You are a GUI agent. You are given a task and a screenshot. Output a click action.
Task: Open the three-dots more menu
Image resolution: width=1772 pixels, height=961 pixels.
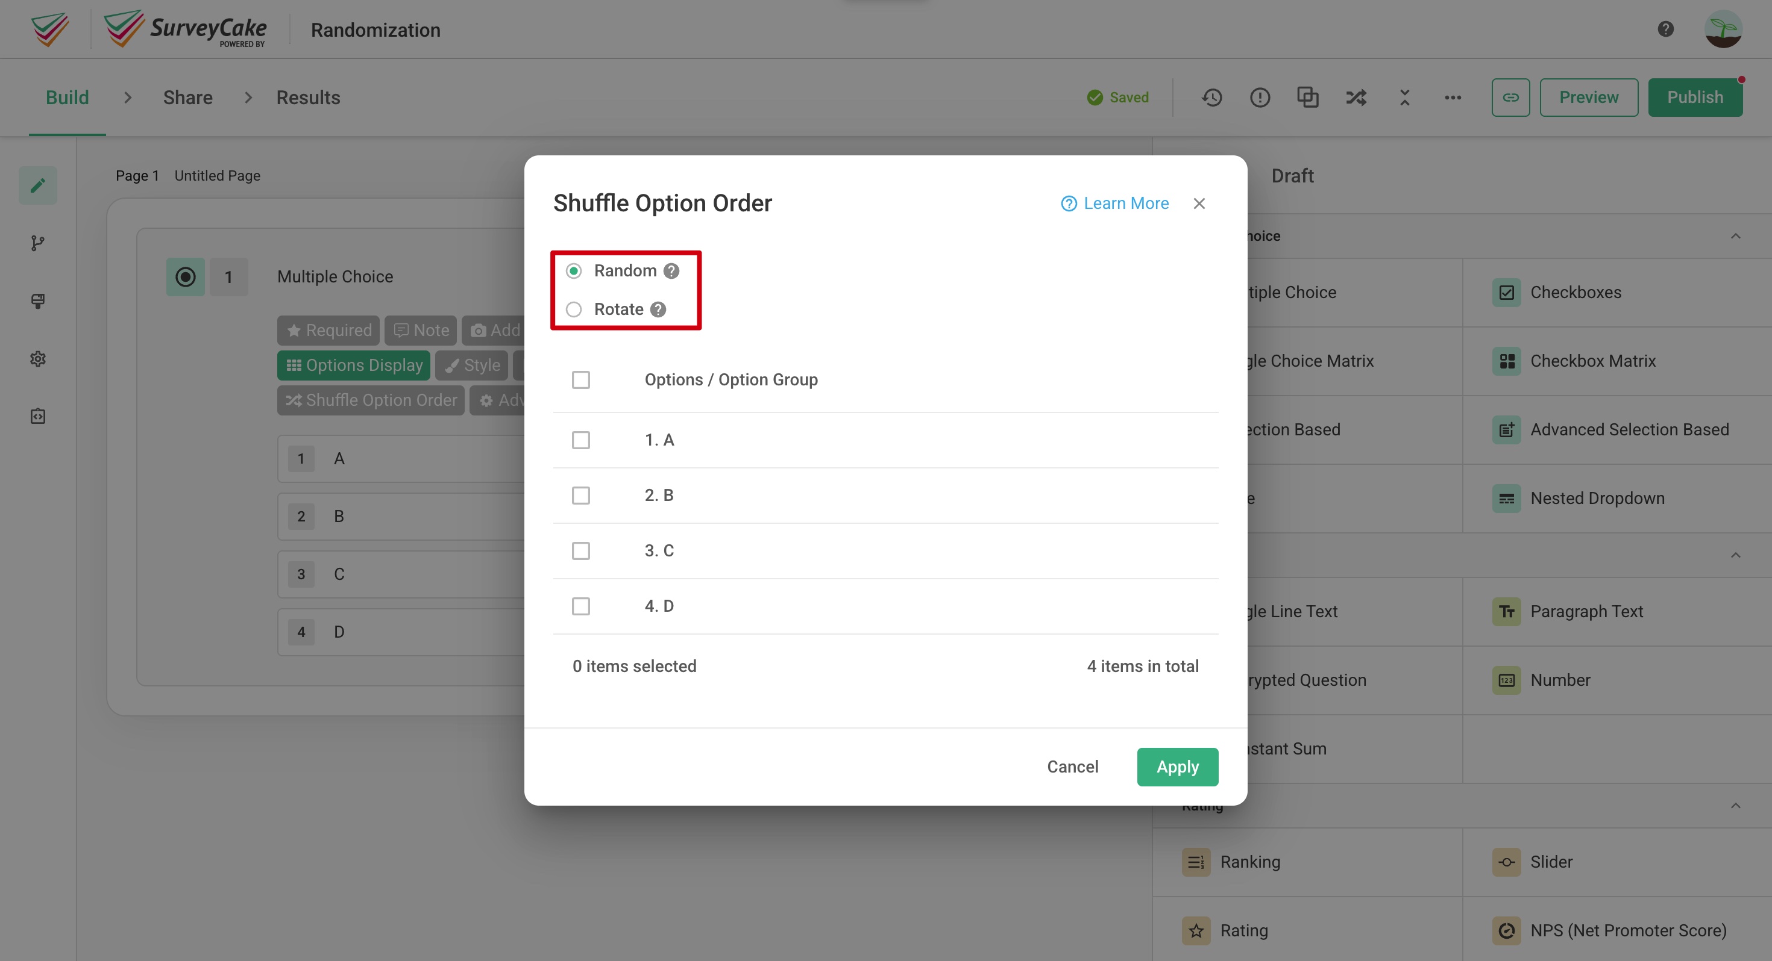1452,98
